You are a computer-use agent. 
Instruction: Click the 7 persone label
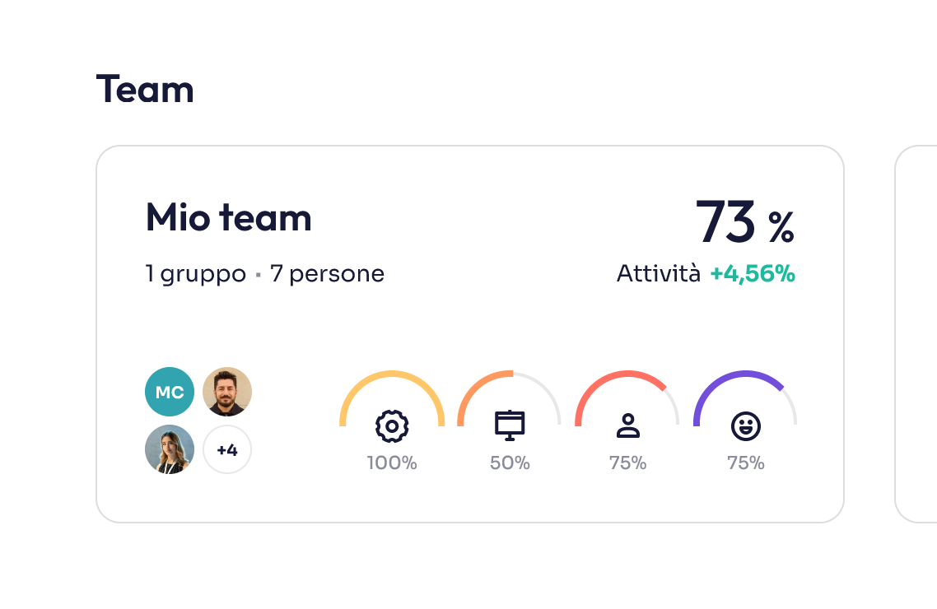point(327,274)
